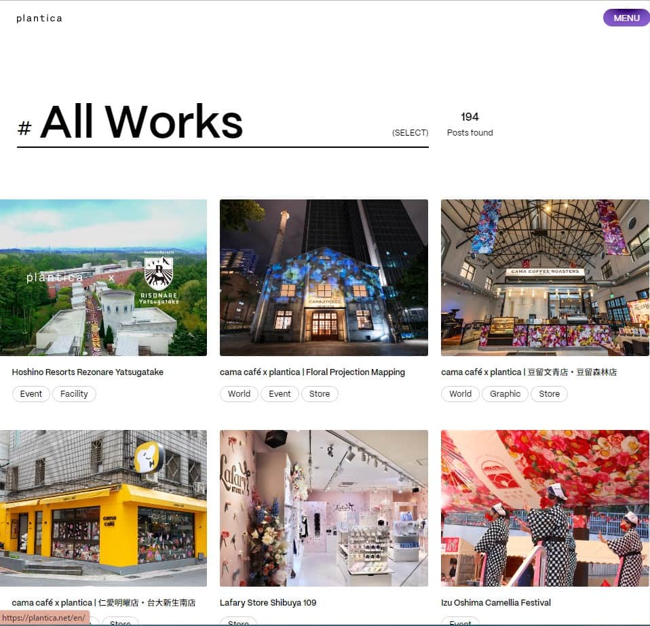Open the (SELECT) category dropdown

[410, 132]
